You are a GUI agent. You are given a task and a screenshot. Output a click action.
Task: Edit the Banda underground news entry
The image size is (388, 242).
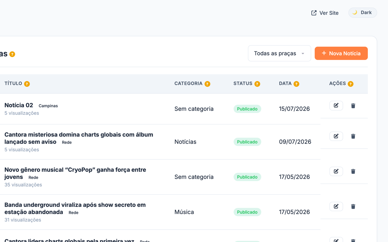336,207
